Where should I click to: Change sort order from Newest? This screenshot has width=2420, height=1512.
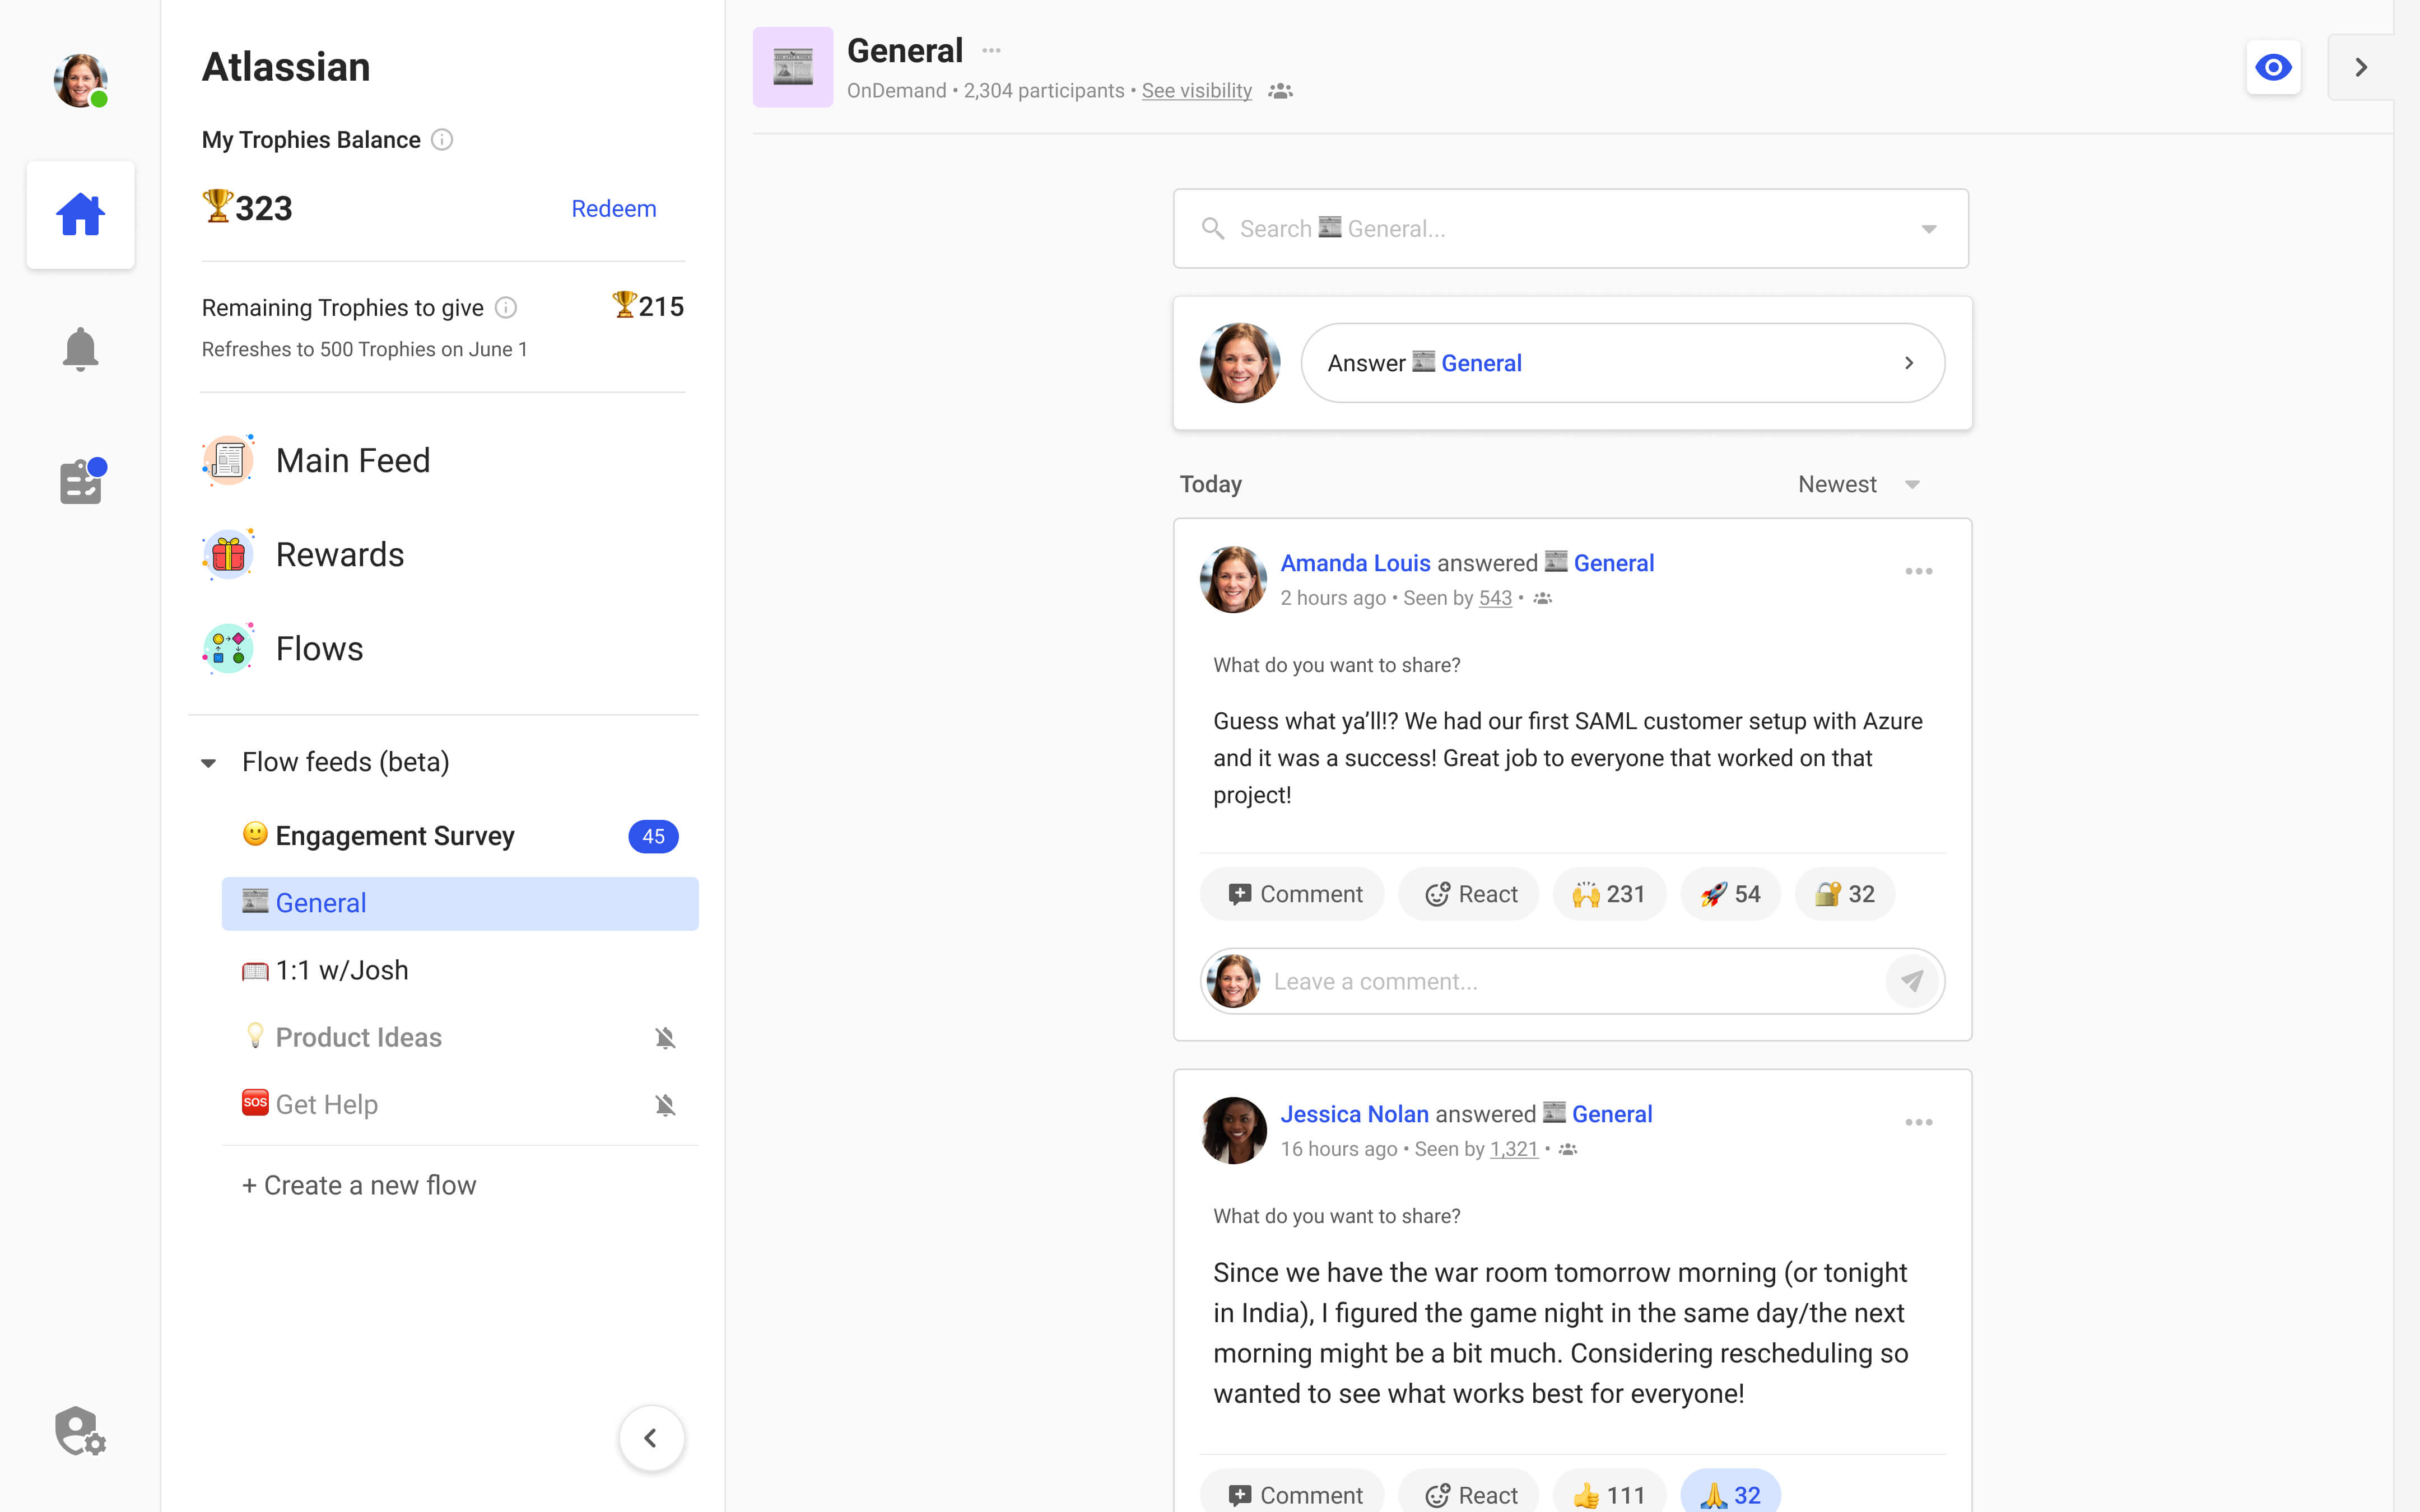pyautogui.click(x=1858, y=484)
